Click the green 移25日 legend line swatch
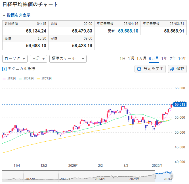 coord(20,79)
